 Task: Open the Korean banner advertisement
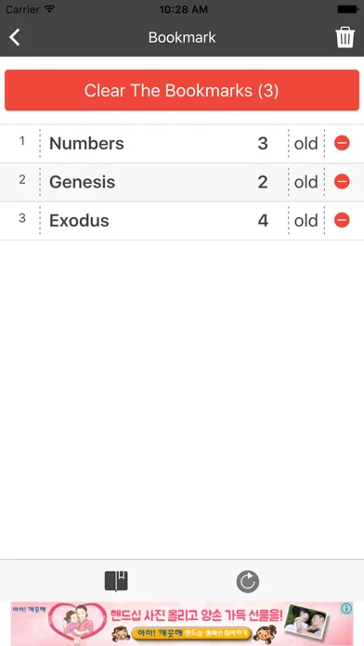click(x=182, y=624)
